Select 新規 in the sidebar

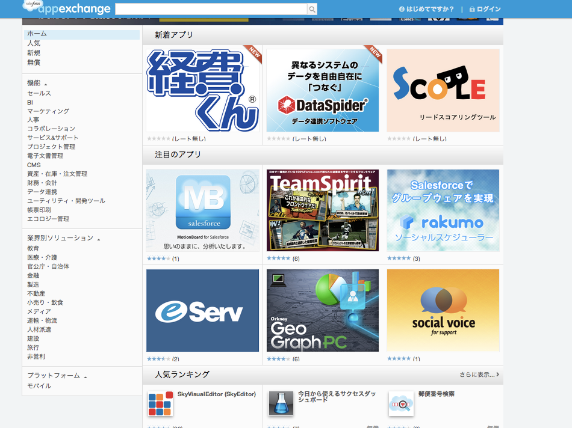[34, 53]
